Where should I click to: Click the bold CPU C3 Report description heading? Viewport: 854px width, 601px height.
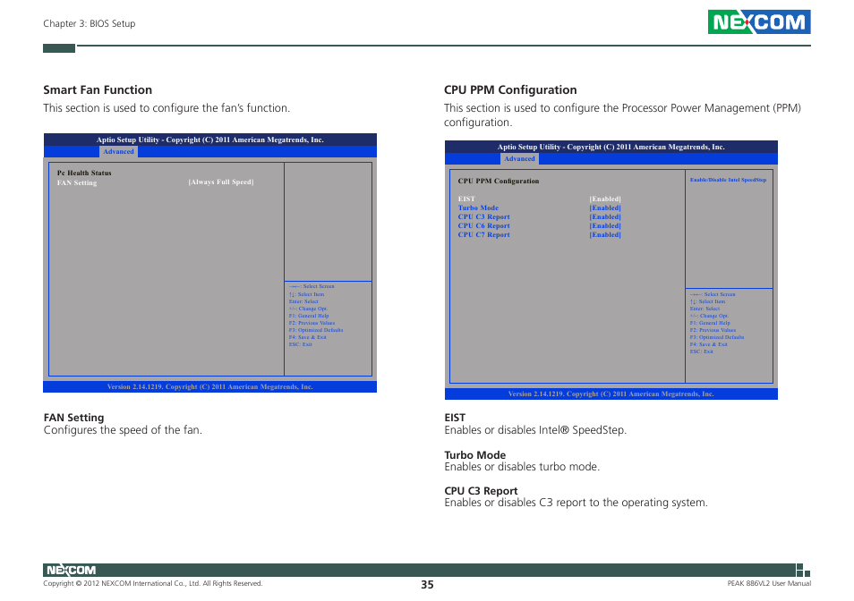click(x=481, y=491)
